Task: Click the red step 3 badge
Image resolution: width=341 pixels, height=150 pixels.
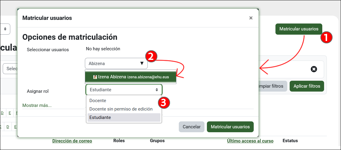Action: coord(164,102)
